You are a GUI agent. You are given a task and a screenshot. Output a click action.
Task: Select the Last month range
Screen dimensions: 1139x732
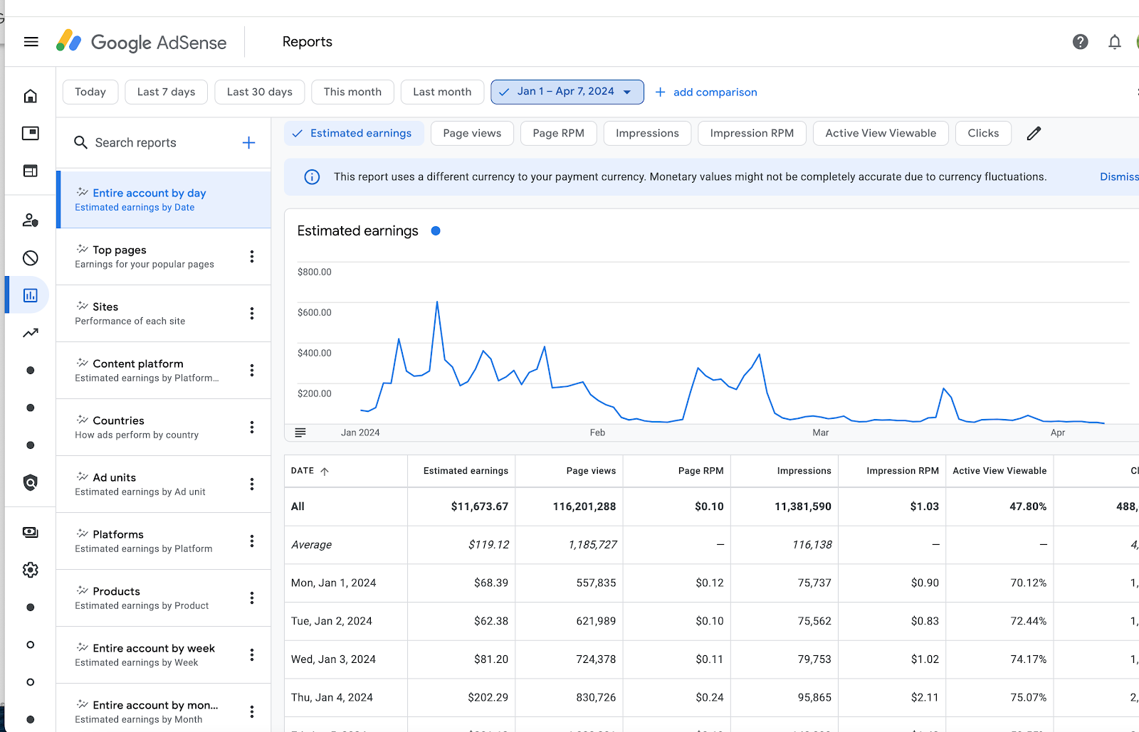(442, 92)
